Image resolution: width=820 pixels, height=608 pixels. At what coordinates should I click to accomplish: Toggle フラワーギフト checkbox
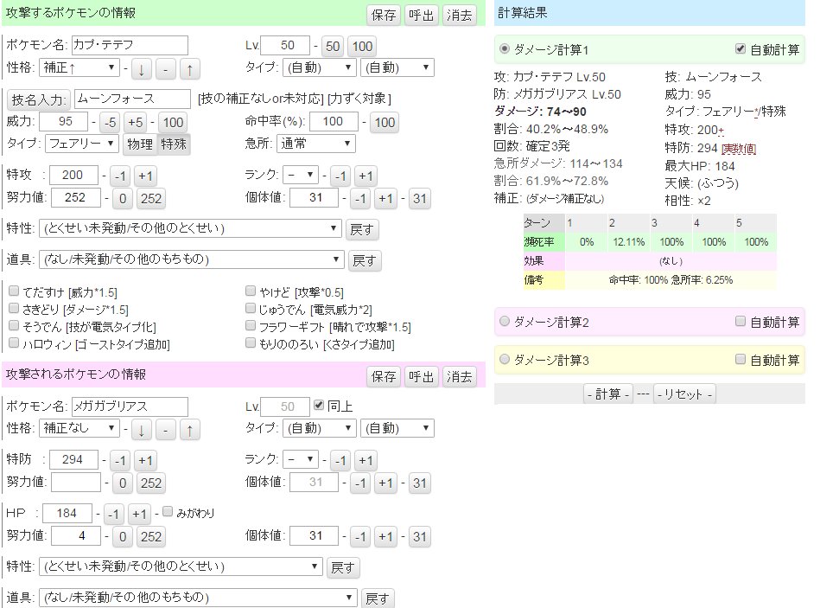click(x=251, y=325)
